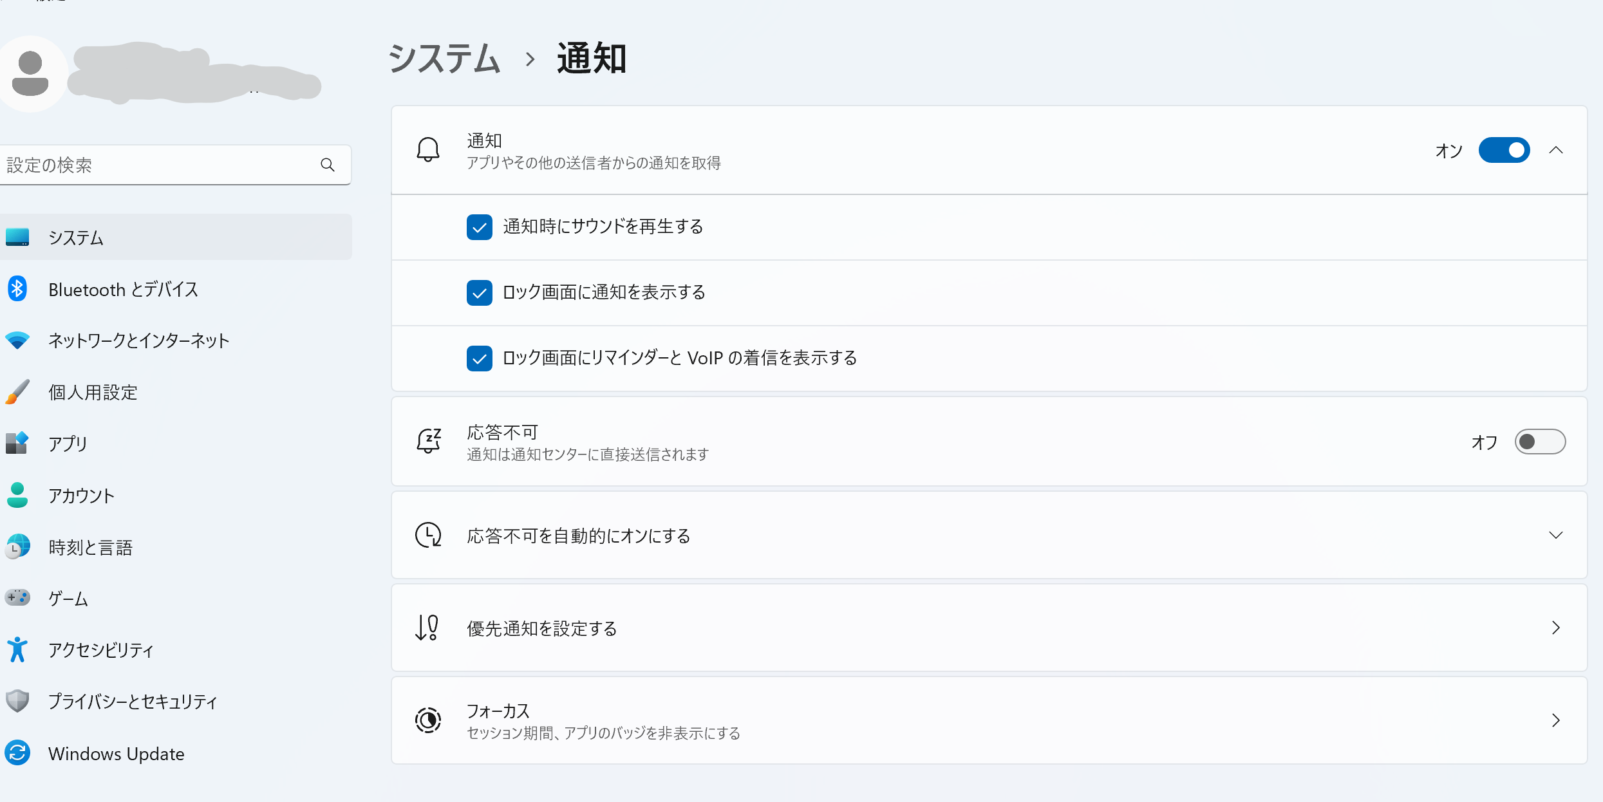Click the Do Not Disturb icon
The height and width of the screenshot is (802, 1603).
[429, 442]
